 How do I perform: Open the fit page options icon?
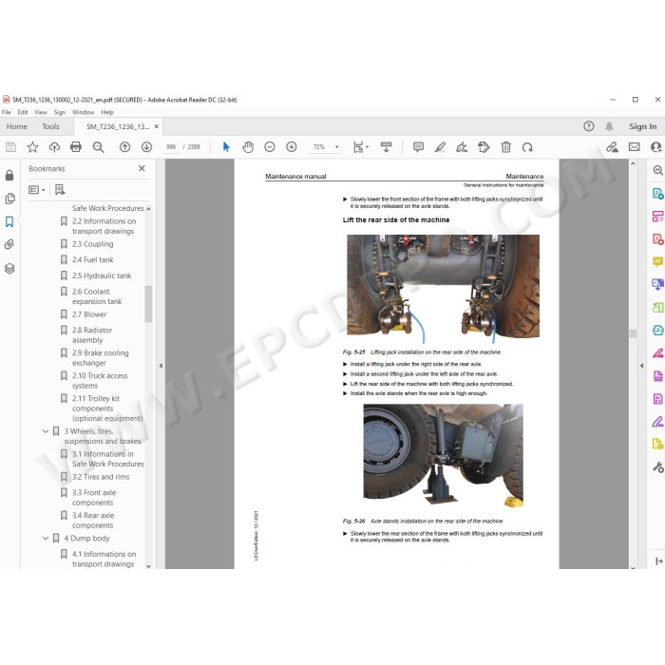click(359, 147)
